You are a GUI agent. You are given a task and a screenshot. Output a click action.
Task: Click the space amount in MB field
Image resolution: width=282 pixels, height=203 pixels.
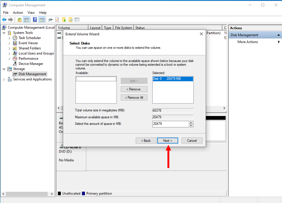pos(170,124)
